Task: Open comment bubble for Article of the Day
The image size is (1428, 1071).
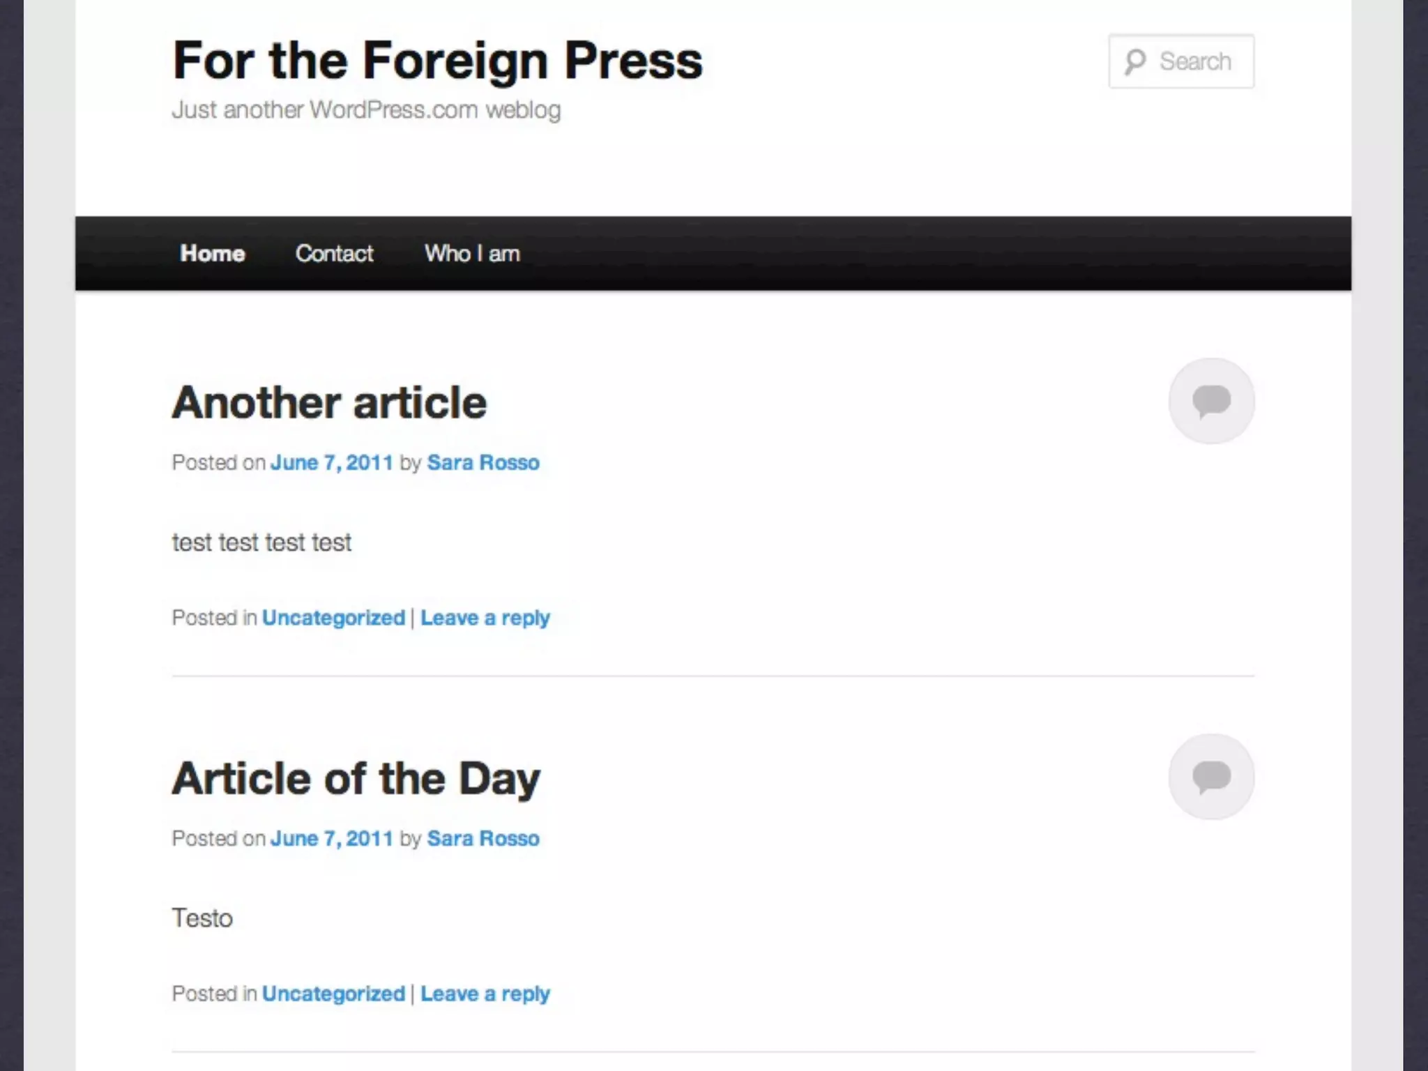Action: point(1211,777)
